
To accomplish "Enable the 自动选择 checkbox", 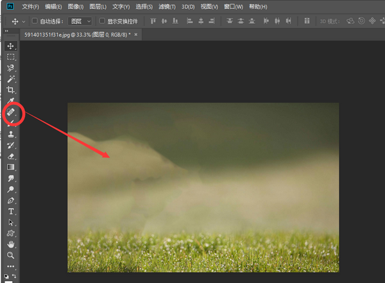I will point(35,21).
